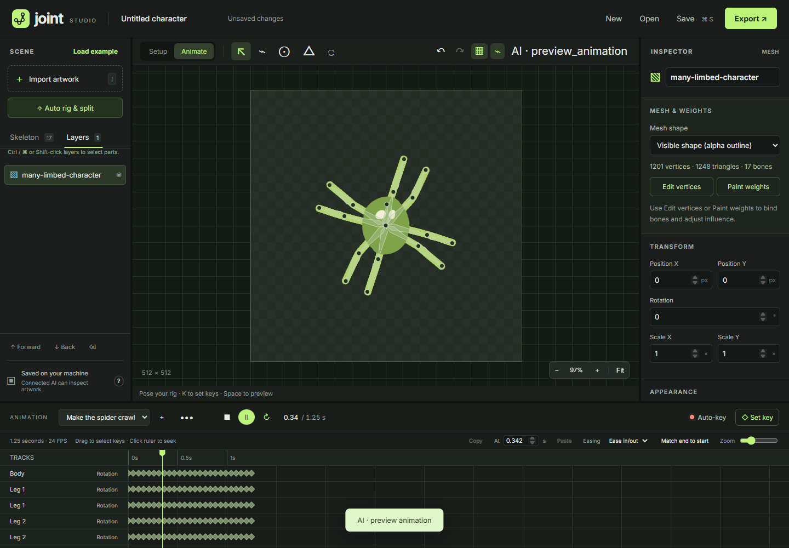Click the 0.5s mark on timeline ruler
The image size is (789, 548).
click(x=186, y=458)
